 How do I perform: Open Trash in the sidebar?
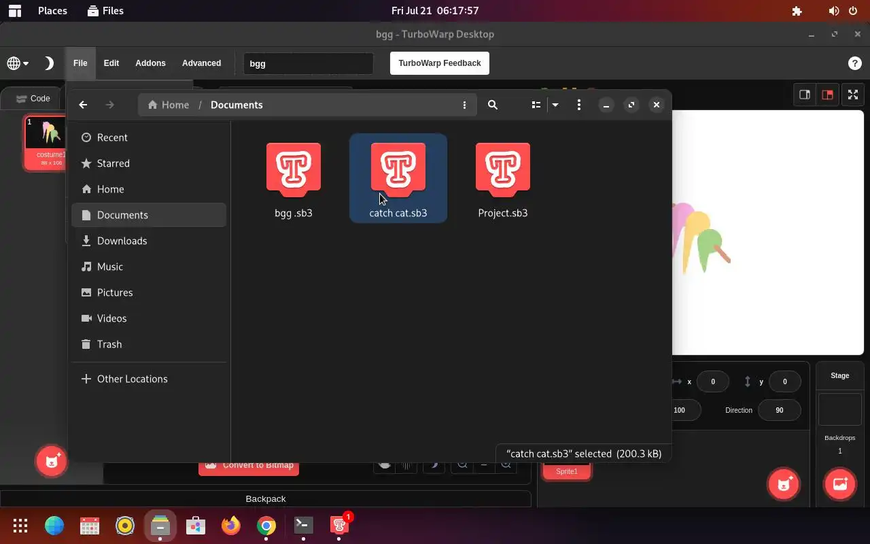[149, 344]
